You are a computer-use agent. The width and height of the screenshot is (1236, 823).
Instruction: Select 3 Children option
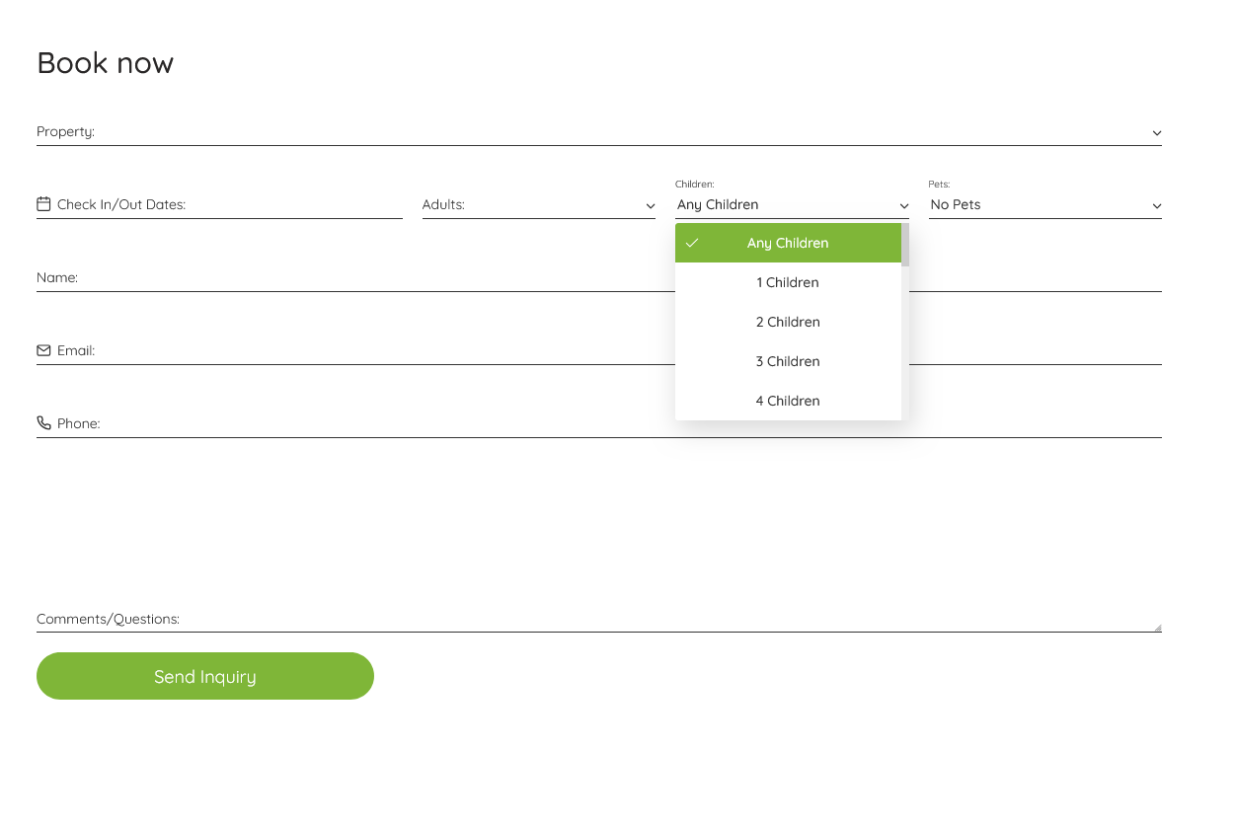(787, 361)
